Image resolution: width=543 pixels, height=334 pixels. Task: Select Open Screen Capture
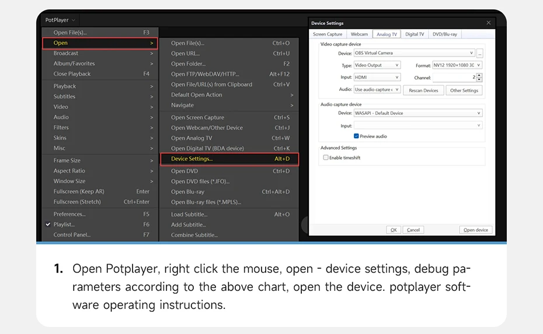[x=229, y=118]
